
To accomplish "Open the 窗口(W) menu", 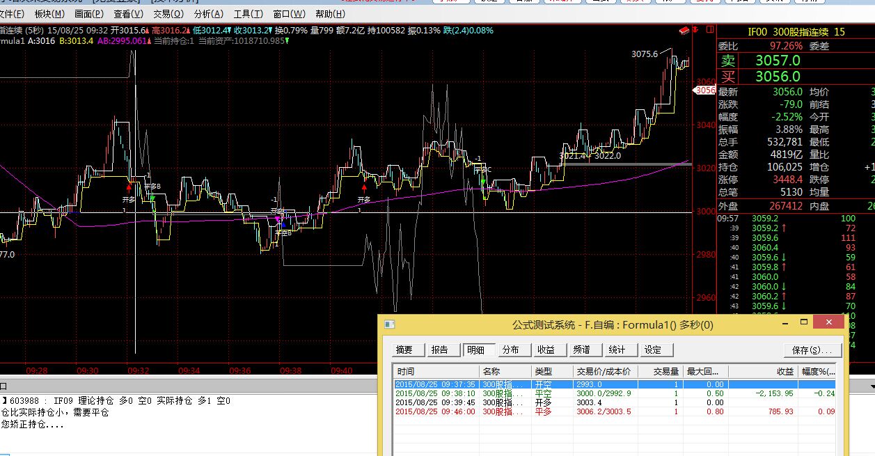I will pos(289,14).
